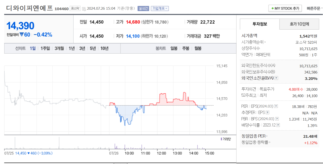Click the 외국인보유주식수 value 342,586
The height and width of the screenshot is (164, 323).
tap(311, 72)
